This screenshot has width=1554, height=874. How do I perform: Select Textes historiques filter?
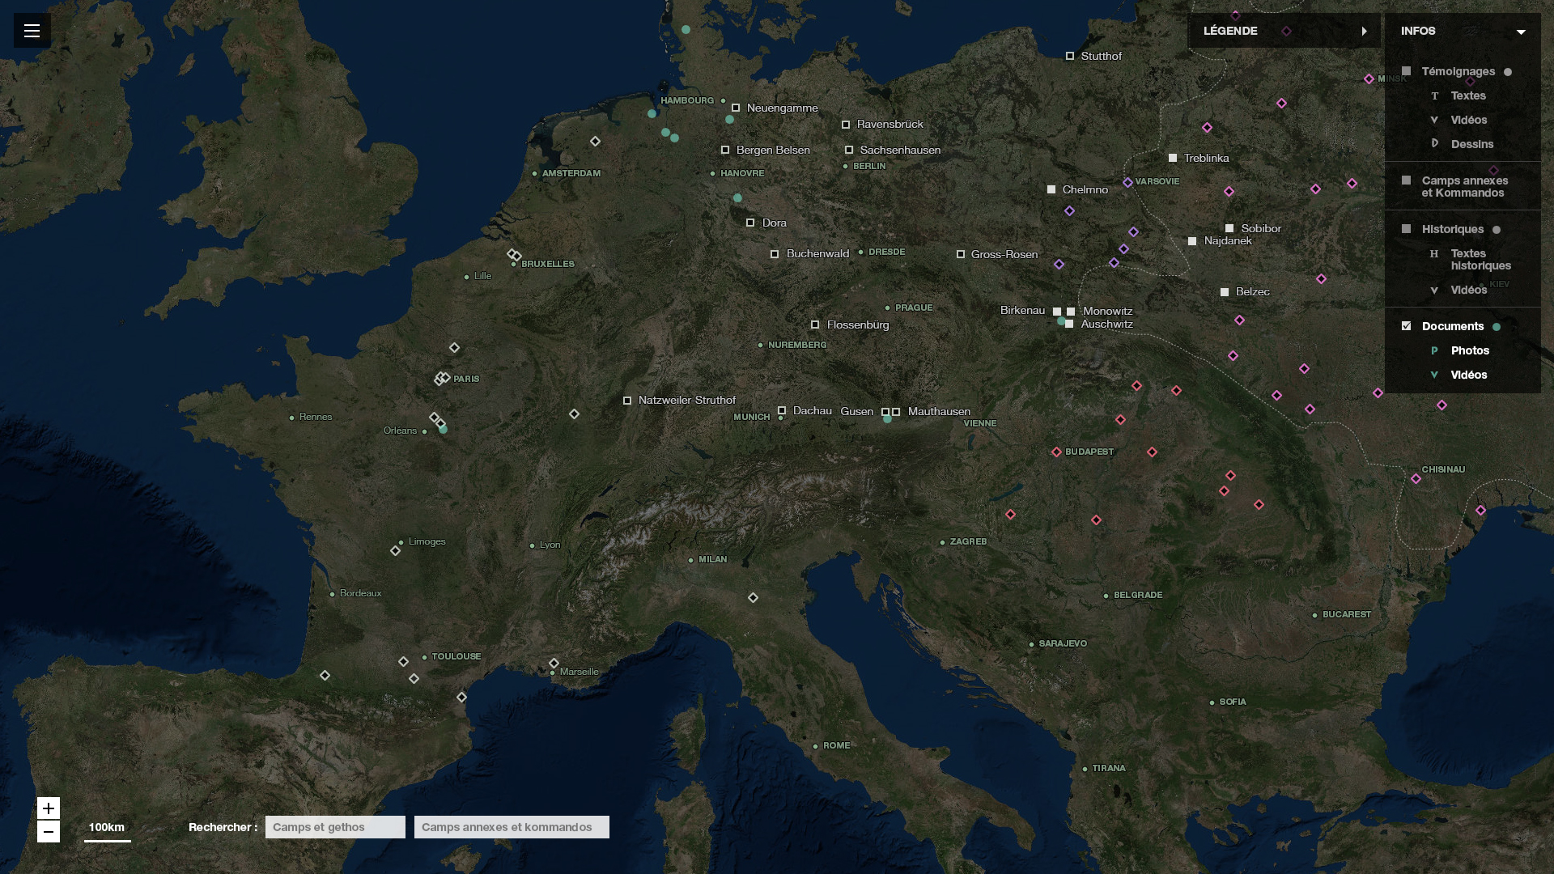point(1480,259)
